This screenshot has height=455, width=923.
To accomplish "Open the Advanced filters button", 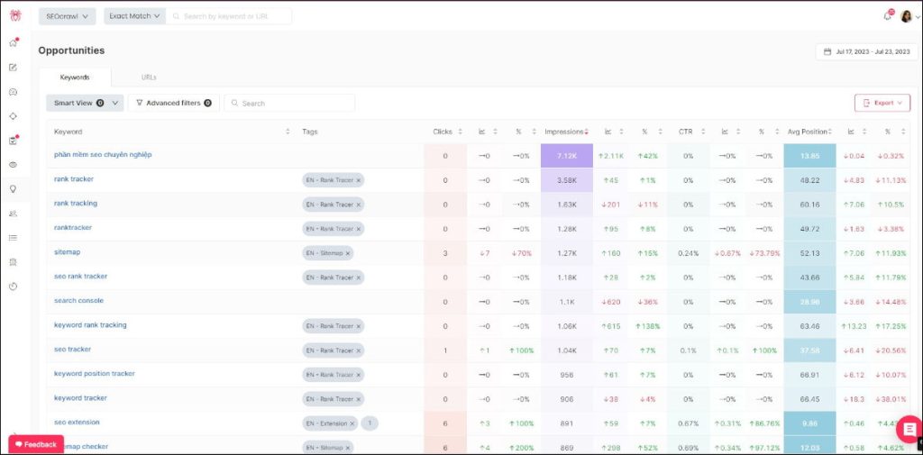I will tap(173, 104).
